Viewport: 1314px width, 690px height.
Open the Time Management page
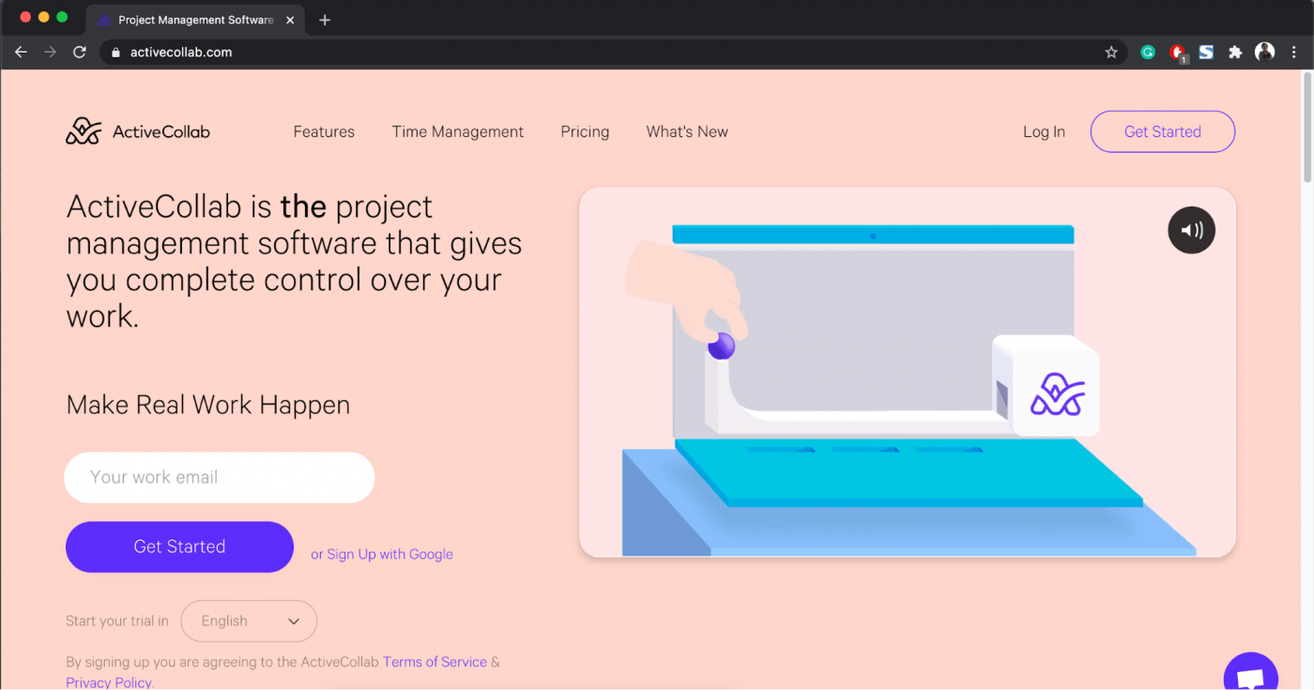coord(458,132)
